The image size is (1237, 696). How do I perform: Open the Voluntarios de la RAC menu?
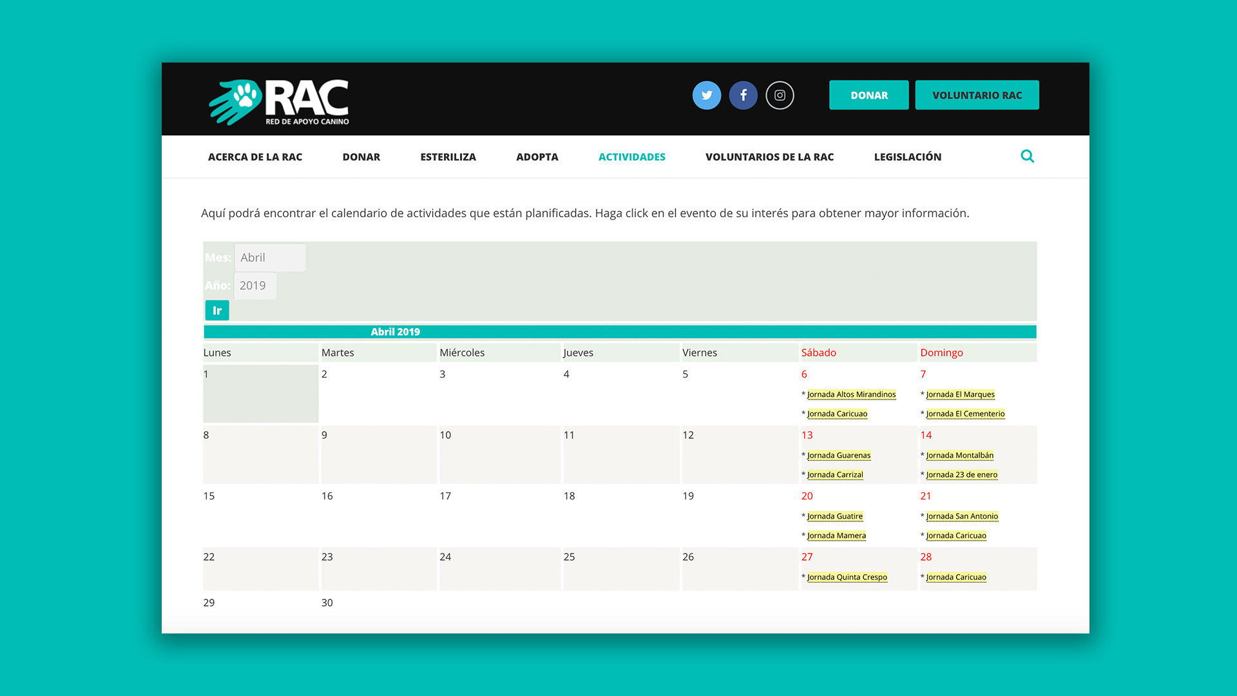pos(770,157)
